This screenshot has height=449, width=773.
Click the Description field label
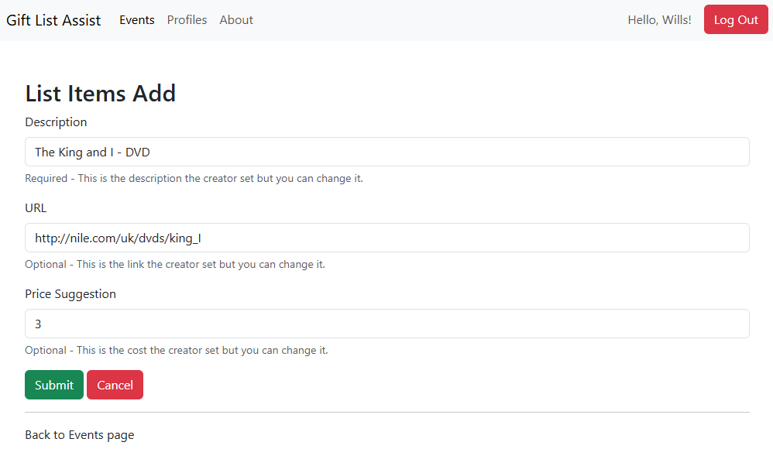tap(56, 122)
